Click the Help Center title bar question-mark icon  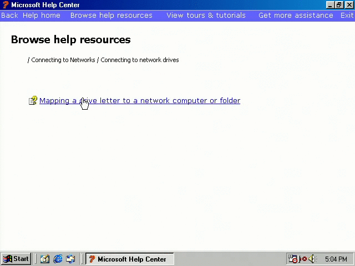(x=6, y=4)
